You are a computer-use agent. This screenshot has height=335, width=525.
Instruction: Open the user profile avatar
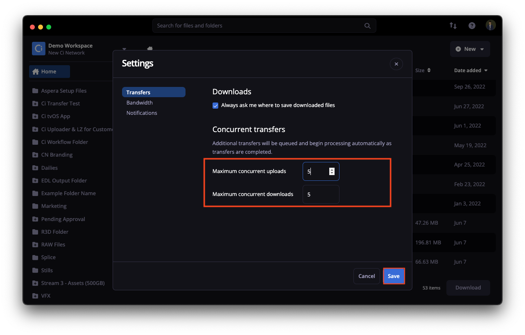click(x=491, y=25)
